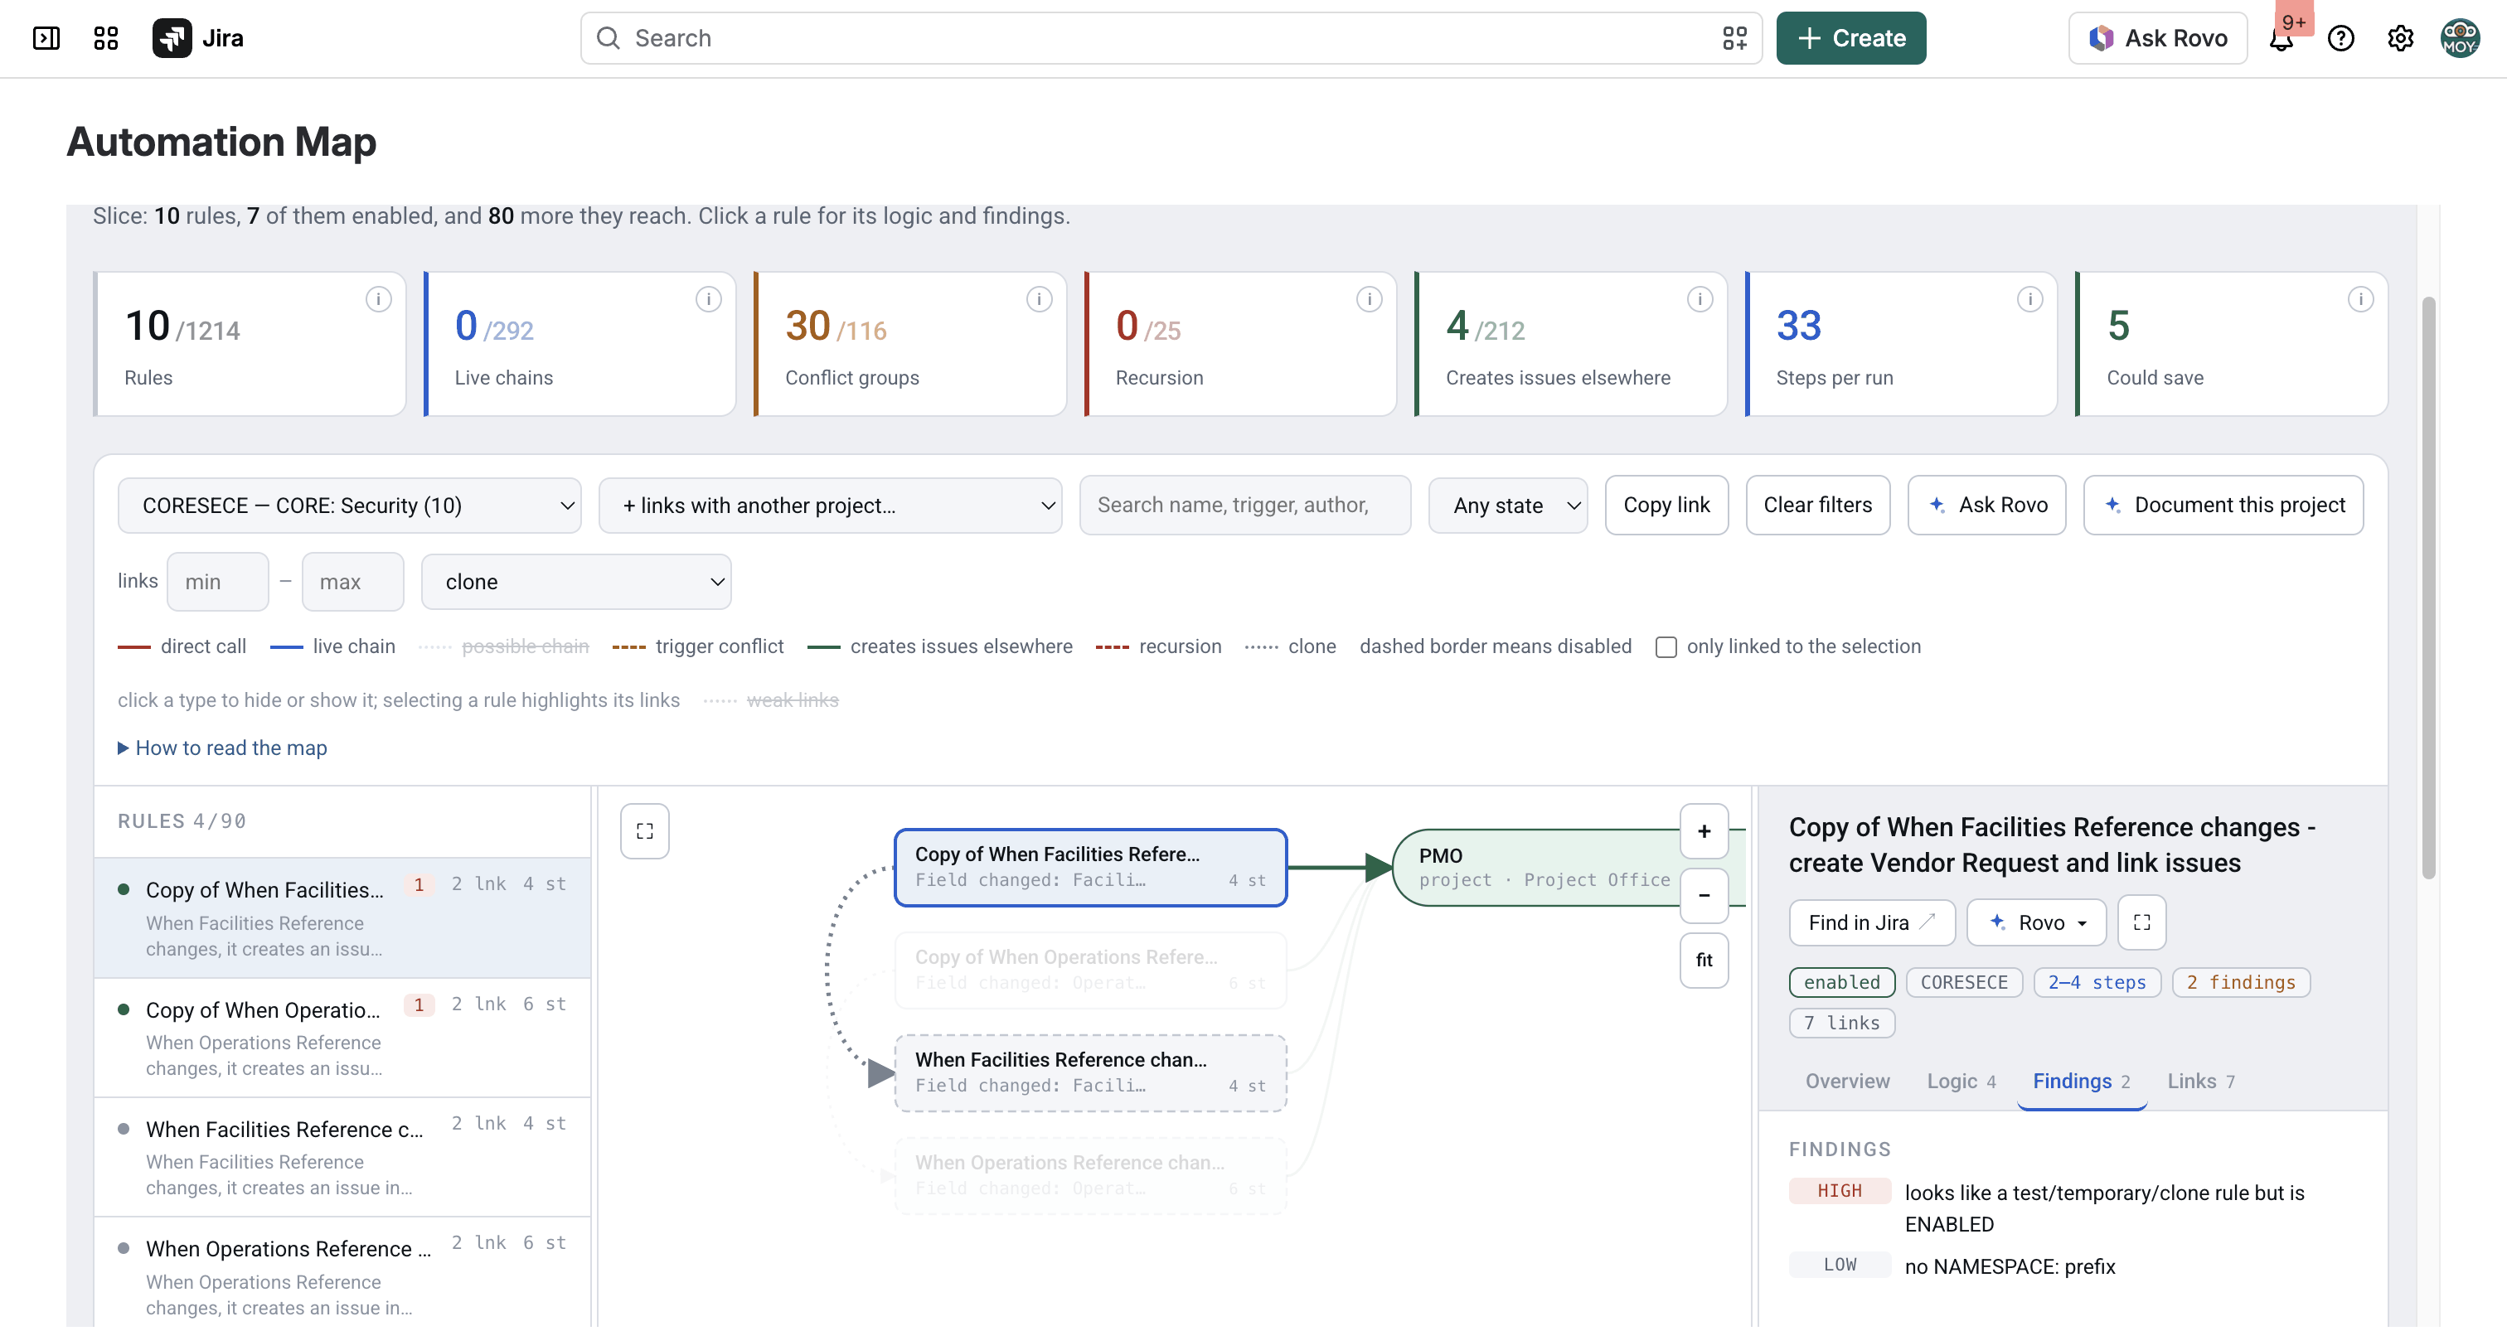The width and height of the screenshot is (2507, 1331).
Task: Toggle recursion link type in legend
Action: pos(1159,646)
